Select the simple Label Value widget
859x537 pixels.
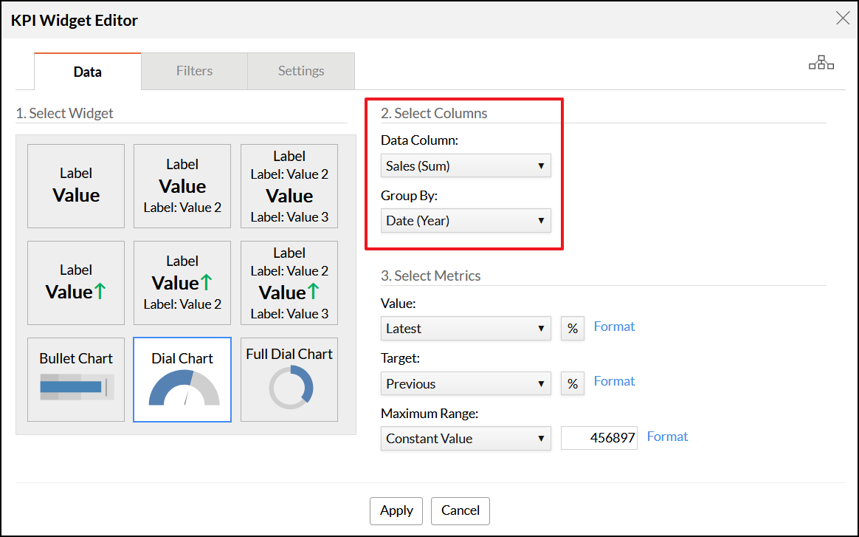76,186
